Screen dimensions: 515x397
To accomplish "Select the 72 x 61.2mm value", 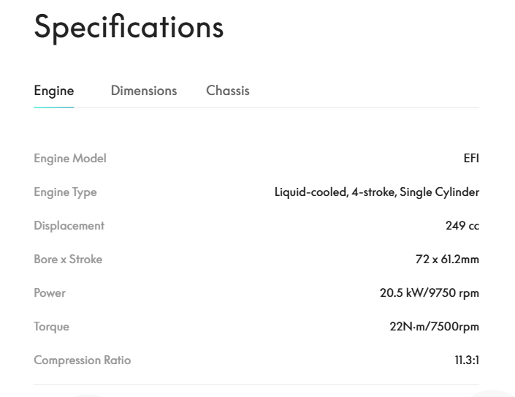I will 447,260.
